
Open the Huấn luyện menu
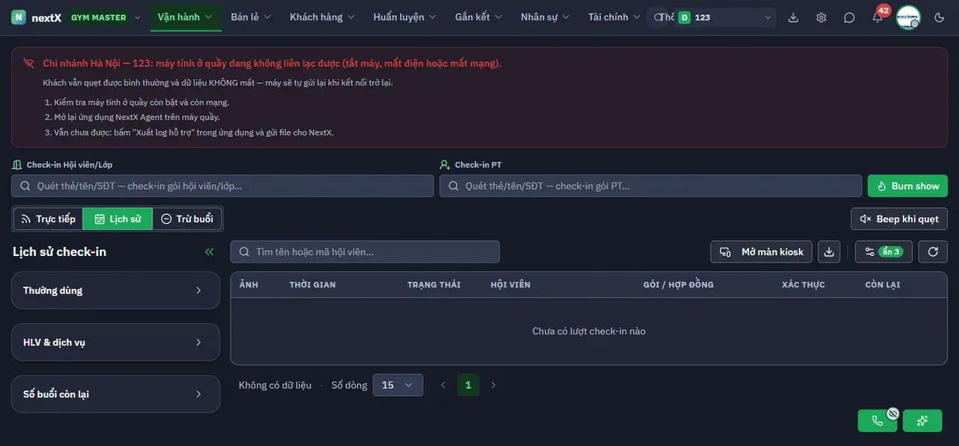click(x=405, y=17)
